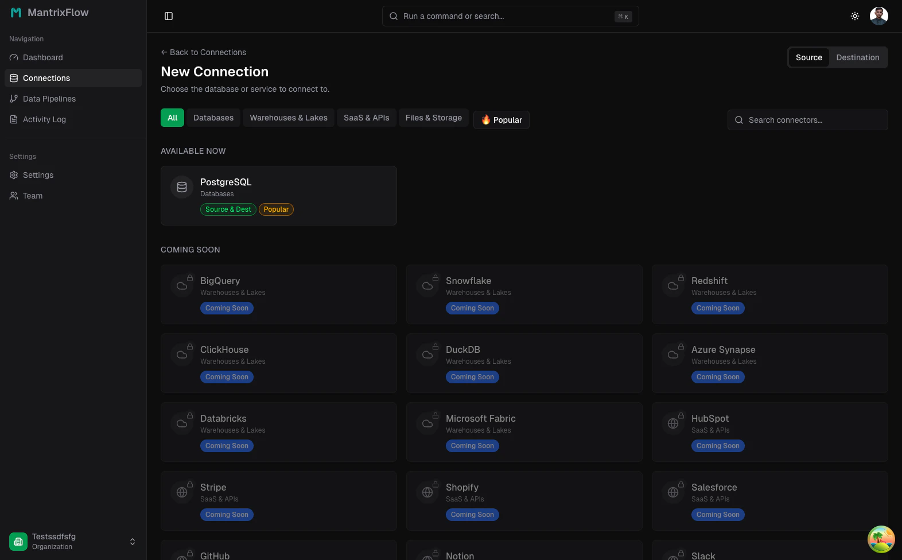Screen dimensions: 902x560
Task: Filter by Files & Storage tab
Action: pyautogui.click(x=434, y=118)
